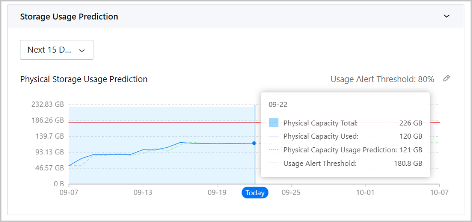
Task: Click the Physical Capacity Total color swatch
Action: pyautogui.click(x=273, y=123)
